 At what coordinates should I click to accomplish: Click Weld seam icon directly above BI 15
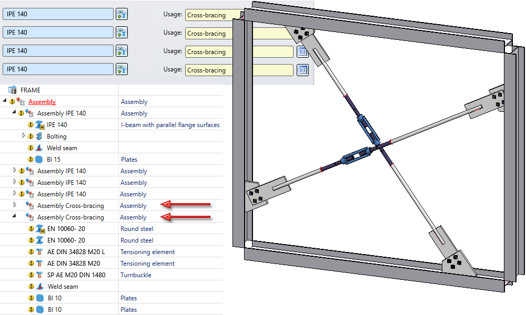(39, 148)
